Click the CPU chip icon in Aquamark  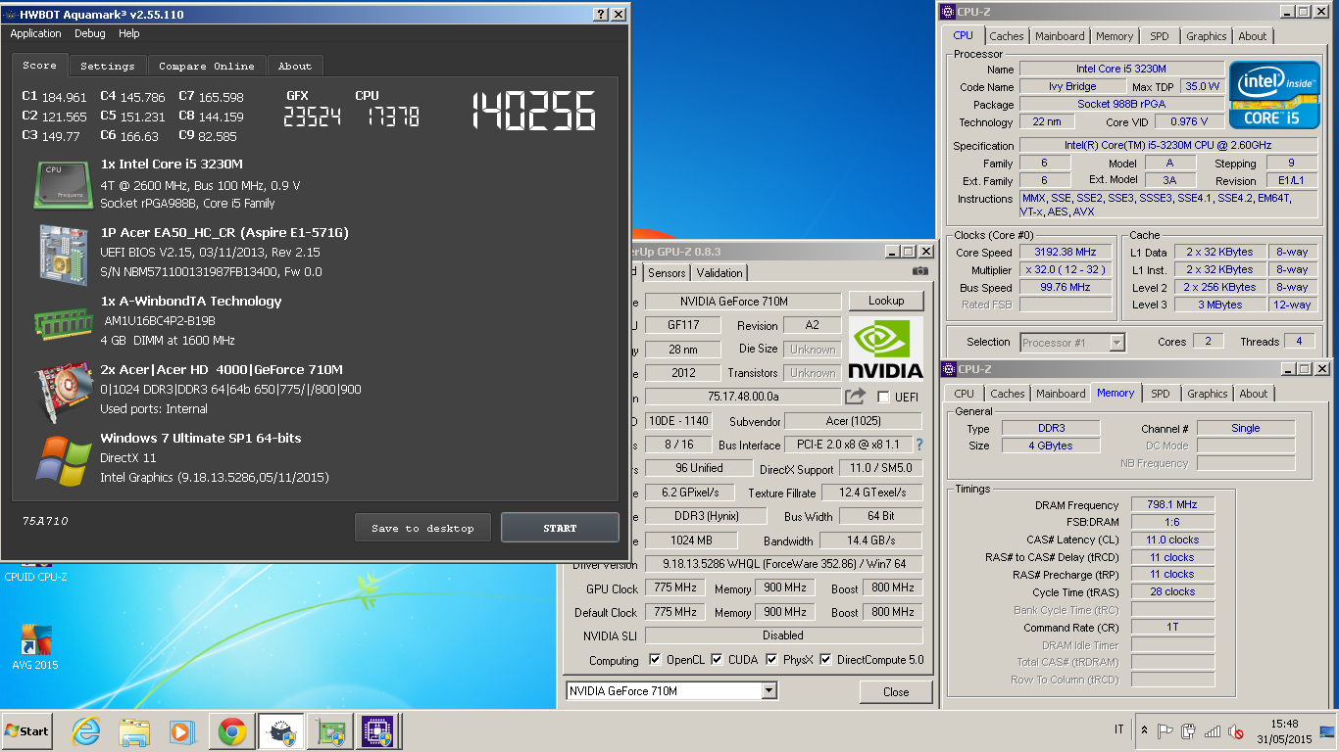[64, 185]
